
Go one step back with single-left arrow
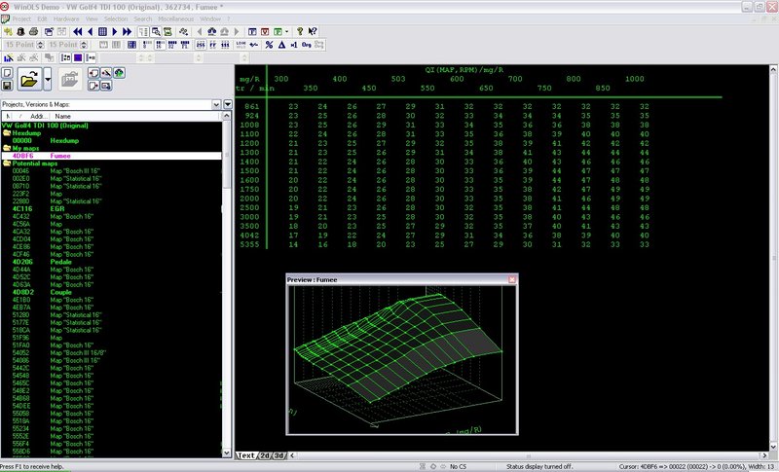[x=90, y=32]
